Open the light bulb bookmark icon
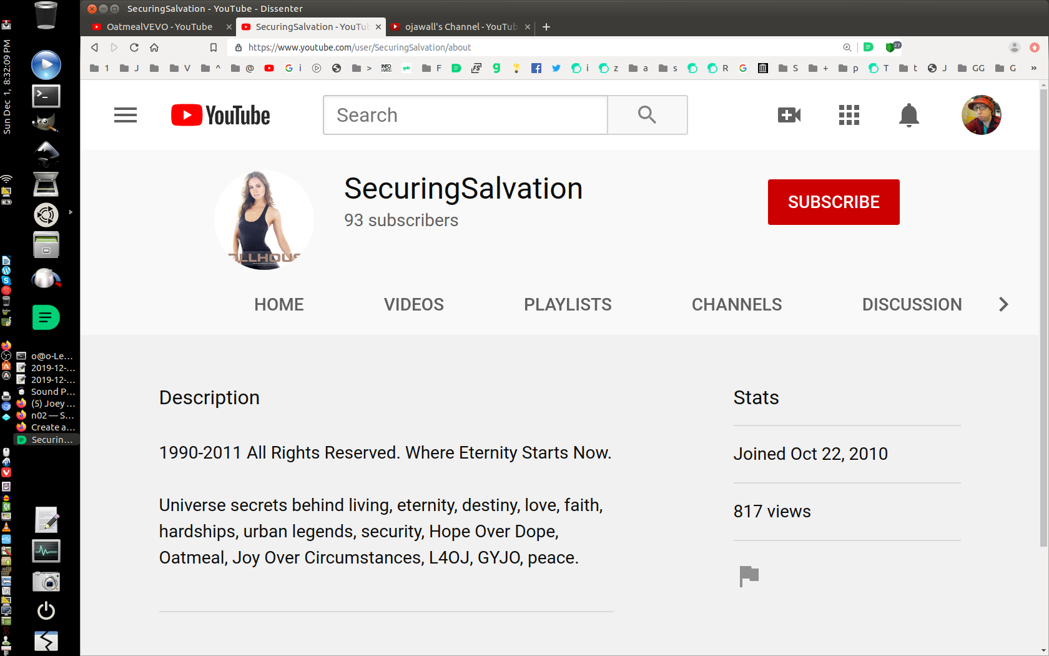This screenshot has height=656, width=1049. (516, 68)
